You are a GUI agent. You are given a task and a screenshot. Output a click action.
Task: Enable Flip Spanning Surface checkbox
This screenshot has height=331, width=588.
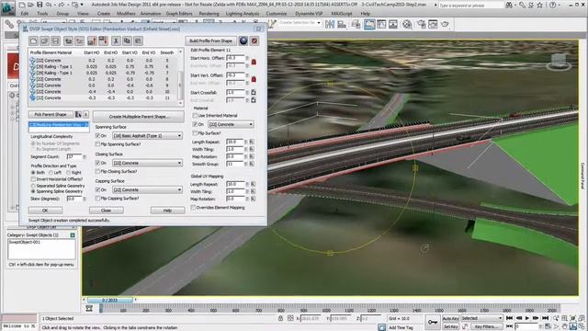97,144
